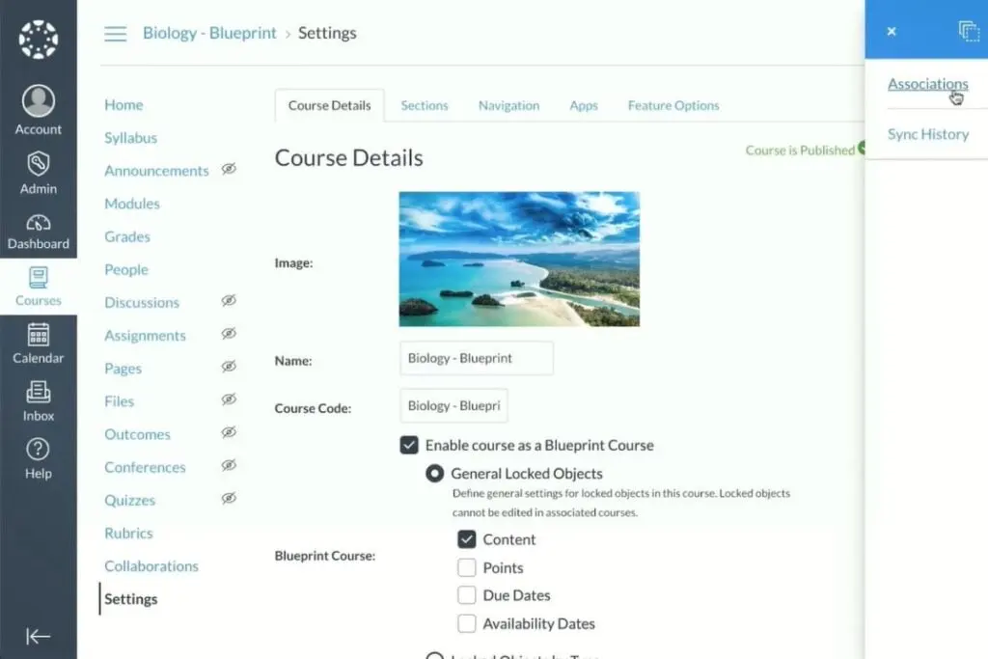Click the Course Code input field
Screen dimensions: 988x659
click(x=453, y=406)
